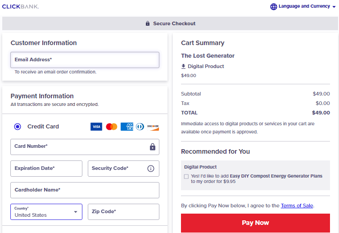The image size is (339, 233).
Task: Click the Digital Product download icon
Action: point(183,66)
